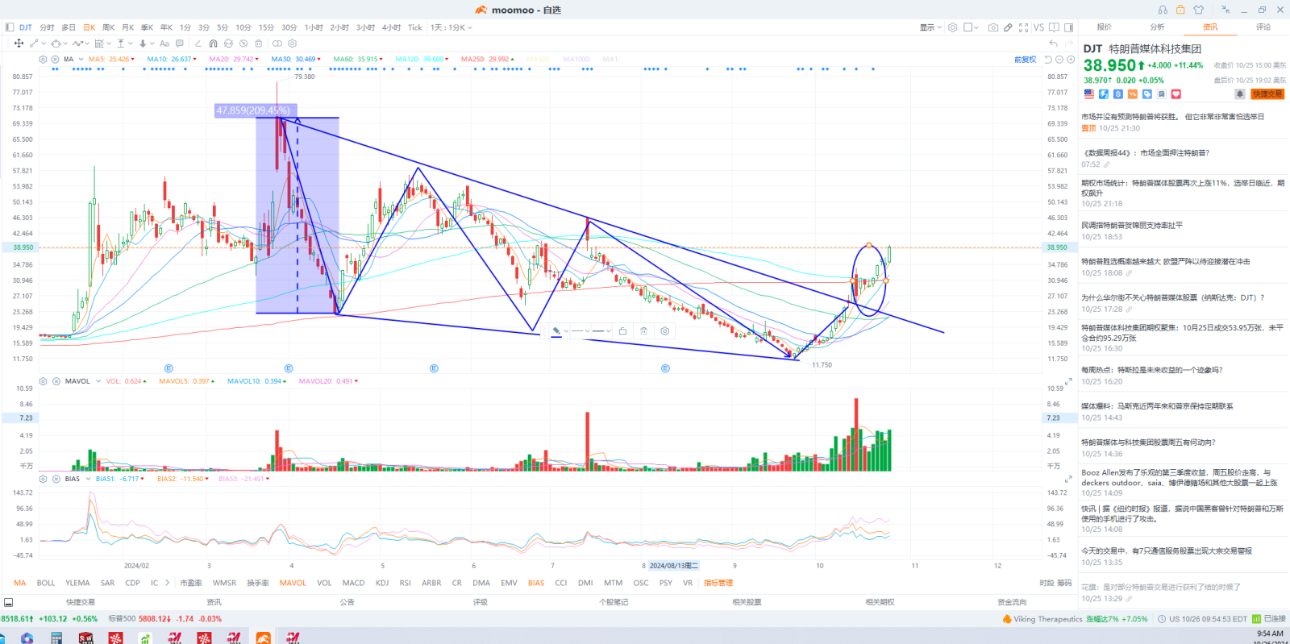Reset the chart view rotate icon

[1048, 60]
